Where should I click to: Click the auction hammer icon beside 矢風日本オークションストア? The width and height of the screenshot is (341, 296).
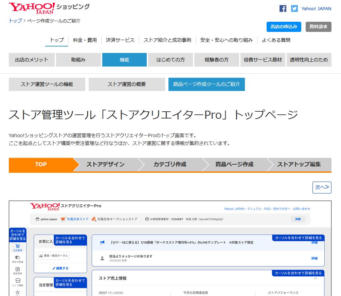[x=95, y=219]
